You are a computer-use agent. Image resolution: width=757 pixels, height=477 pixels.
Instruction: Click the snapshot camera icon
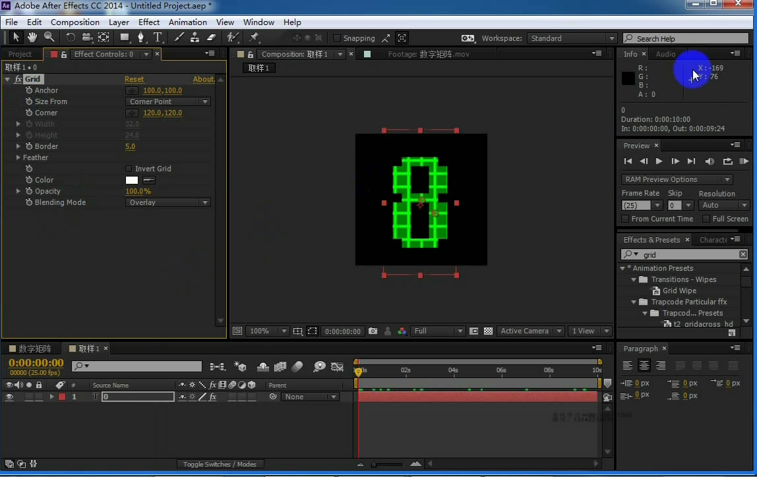point(373,331)
